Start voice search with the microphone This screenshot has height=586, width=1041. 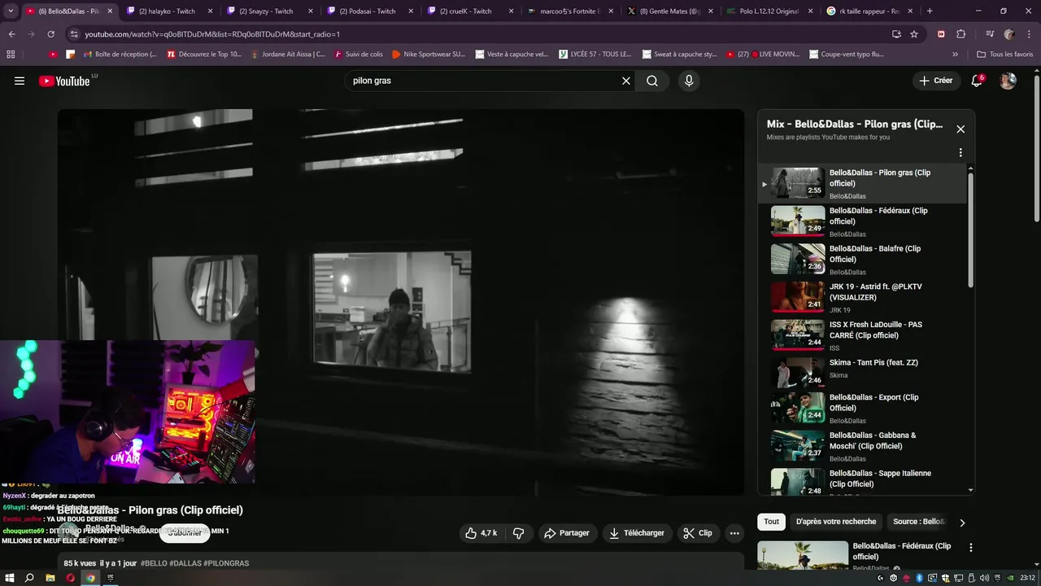point(689,81)
